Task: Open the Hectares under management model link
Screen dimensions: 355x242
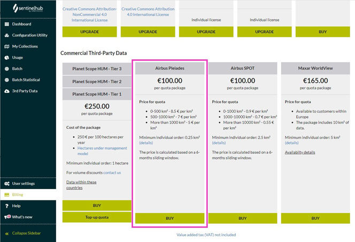Action: [102, 151]
